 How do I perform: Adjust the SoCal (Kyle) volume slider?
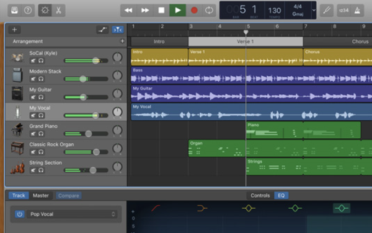click(x=86, y=61)
